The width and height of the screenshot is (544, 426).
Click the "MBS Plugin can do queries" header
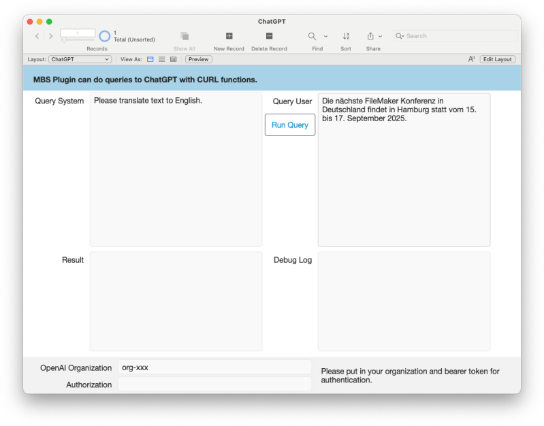coord(145,80)
